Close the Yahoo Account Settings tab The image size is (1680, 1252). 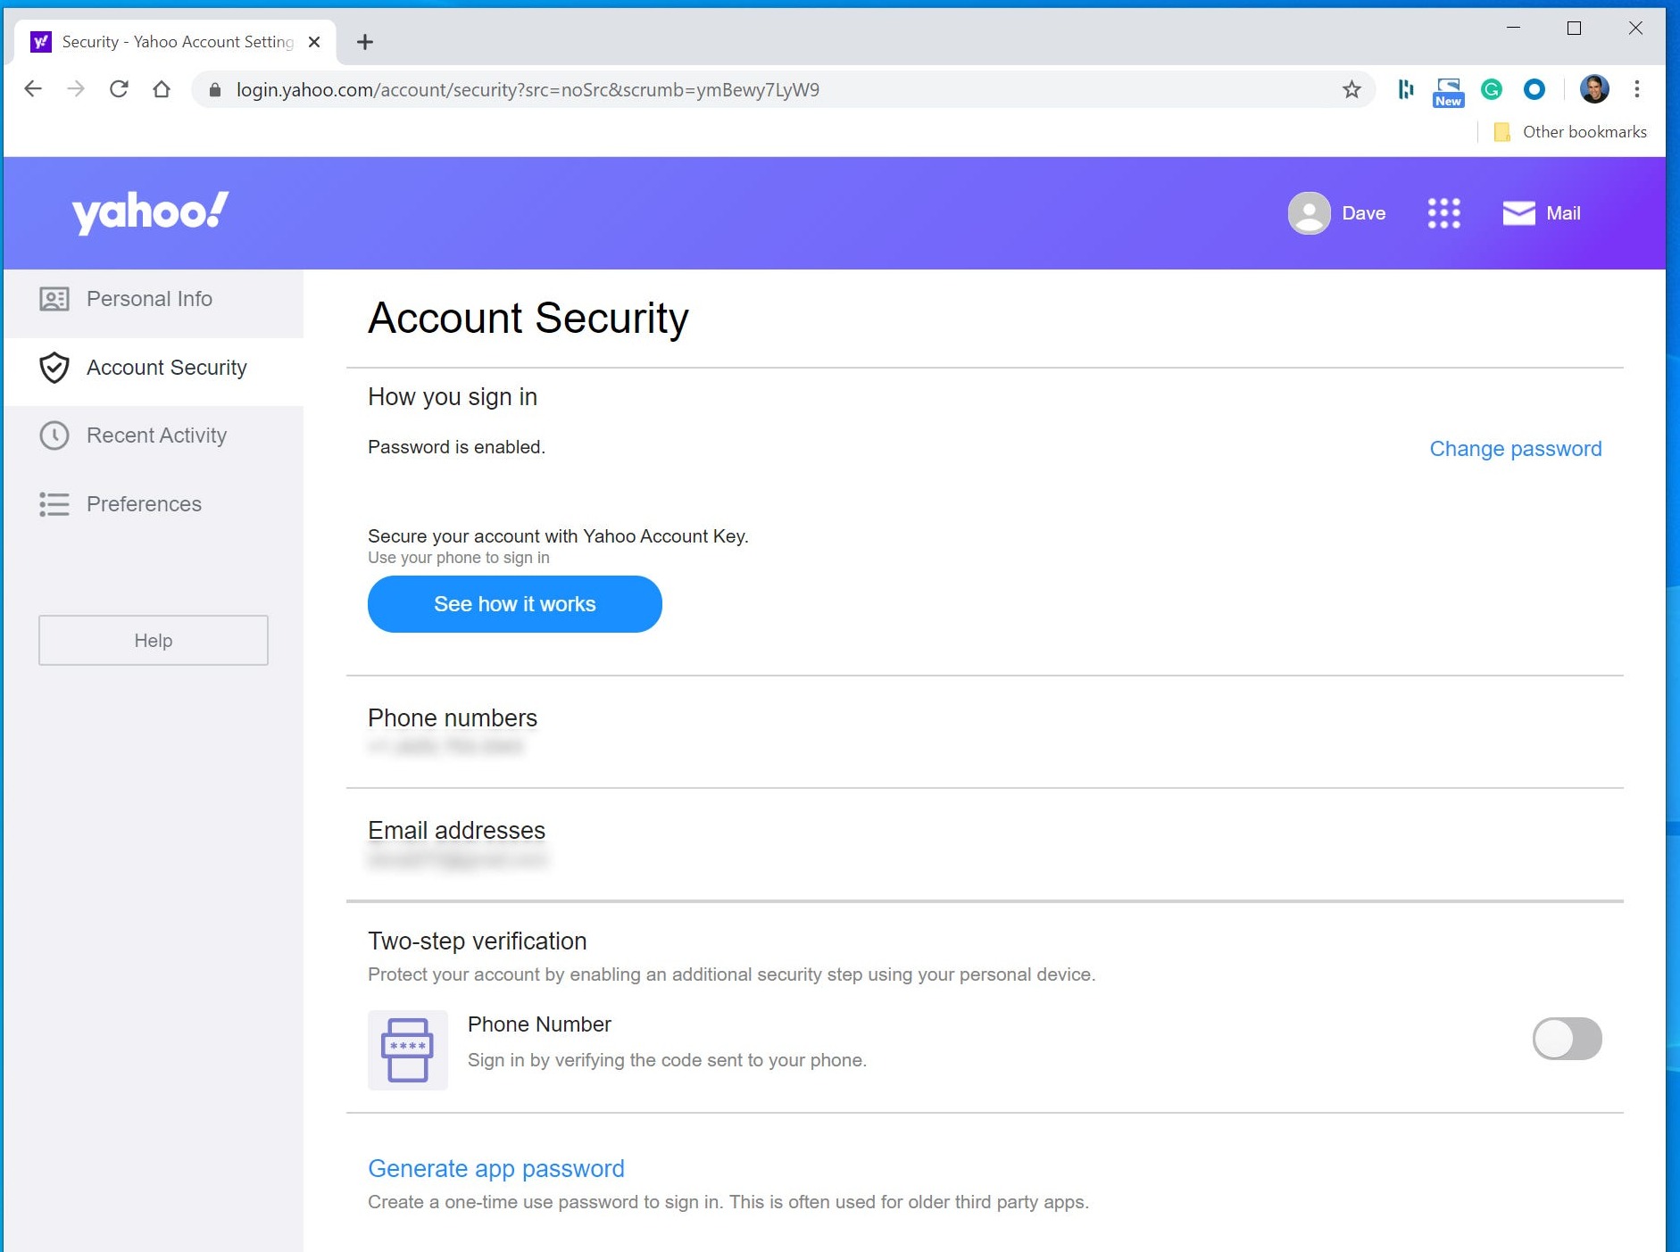coord(314,42)
